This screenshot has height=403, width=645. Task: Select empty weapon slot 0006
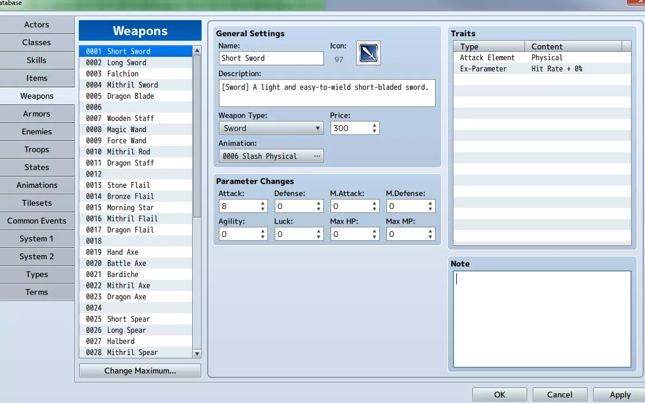[x=135, y=107]
